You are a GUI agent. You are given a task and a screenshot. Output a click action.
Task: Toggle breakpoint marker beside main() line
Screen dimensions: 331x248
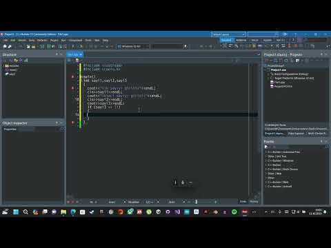coord(73,76)
